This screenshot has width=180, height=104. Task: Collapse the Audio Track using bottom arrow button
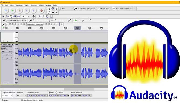coord(8,83)
